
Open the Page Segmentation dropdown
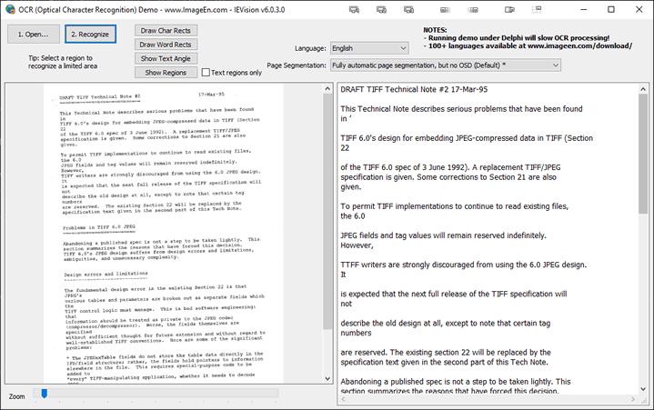click(446, 65)
